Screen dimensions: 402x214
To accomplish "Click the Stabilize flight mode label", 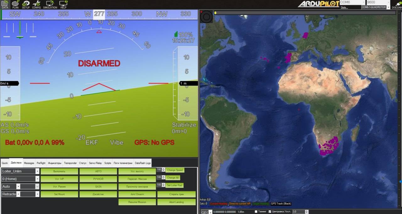I will [x=184, y=125].
